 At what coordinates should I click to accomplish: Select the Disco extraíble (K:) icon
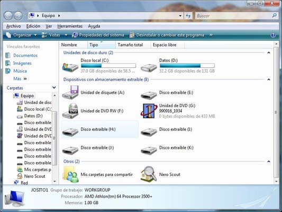(x=149, y=150)
